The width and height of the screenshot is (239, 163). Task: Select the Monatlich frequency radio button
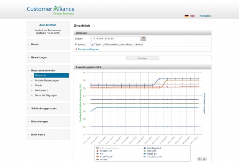click(119, 45)
